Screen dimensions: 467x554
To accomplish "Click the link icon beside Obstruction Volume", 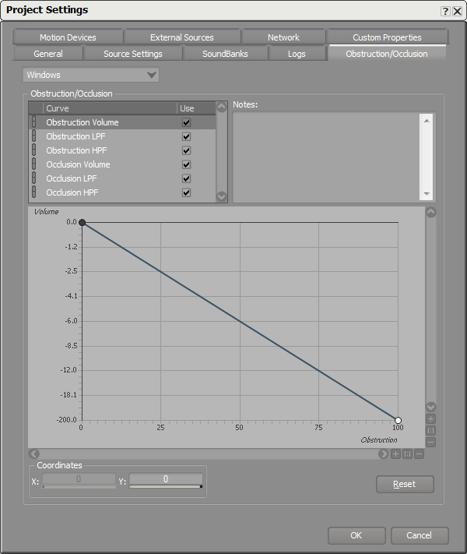I will click(x=34, y=122).
